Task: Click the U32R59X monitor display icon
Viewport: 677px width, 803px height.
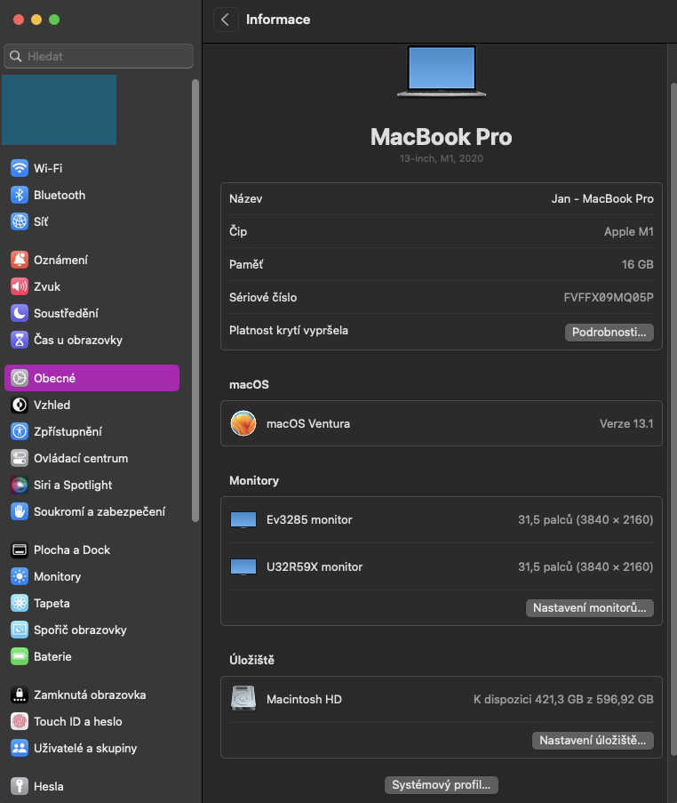Action: tap(243, 567)
